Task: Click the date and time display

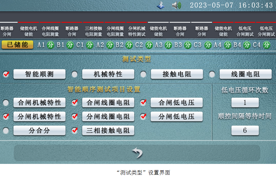Action: 231,5
